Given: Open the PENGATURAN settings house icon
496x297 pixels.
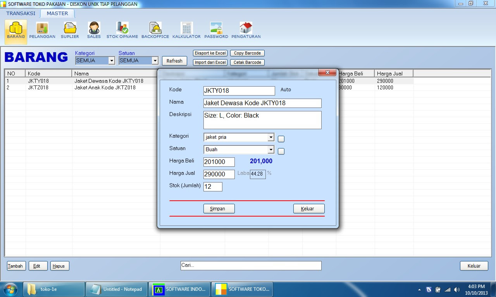Looking at the screenshot, I should coord(246,31).
